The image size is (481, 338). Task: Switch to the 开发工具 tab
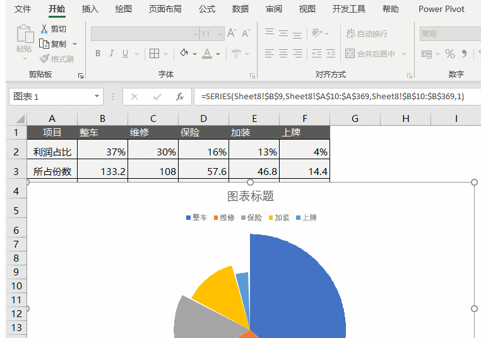349,9
